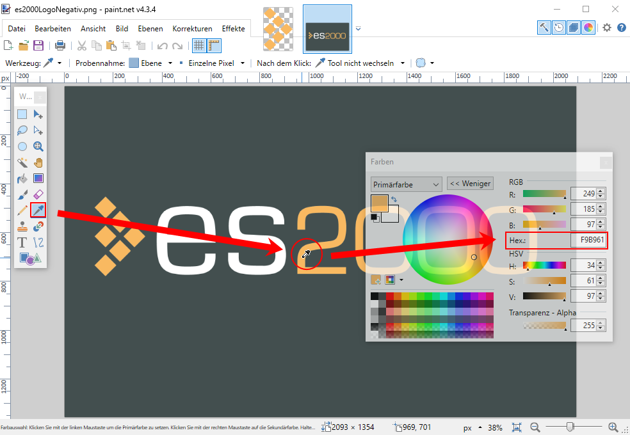Select the Line/Curve tool
This screenshot has width=630, height=435.
[x=38, y=242]
